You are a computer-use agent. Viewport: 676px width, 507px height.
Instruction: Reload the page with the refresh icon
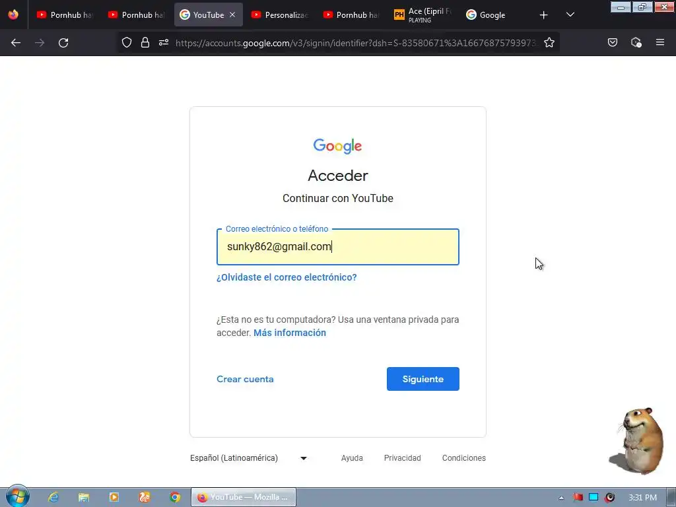63,43
